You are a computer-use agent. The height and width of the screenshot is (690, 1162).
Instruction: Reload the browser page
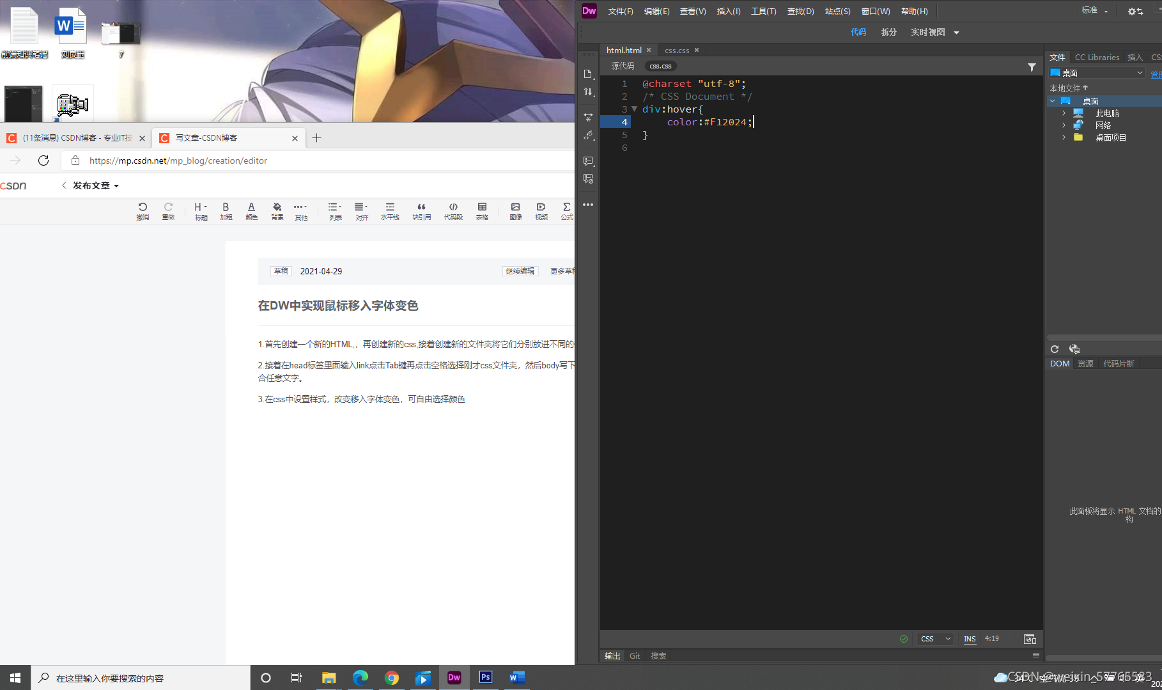coord(43,161)
